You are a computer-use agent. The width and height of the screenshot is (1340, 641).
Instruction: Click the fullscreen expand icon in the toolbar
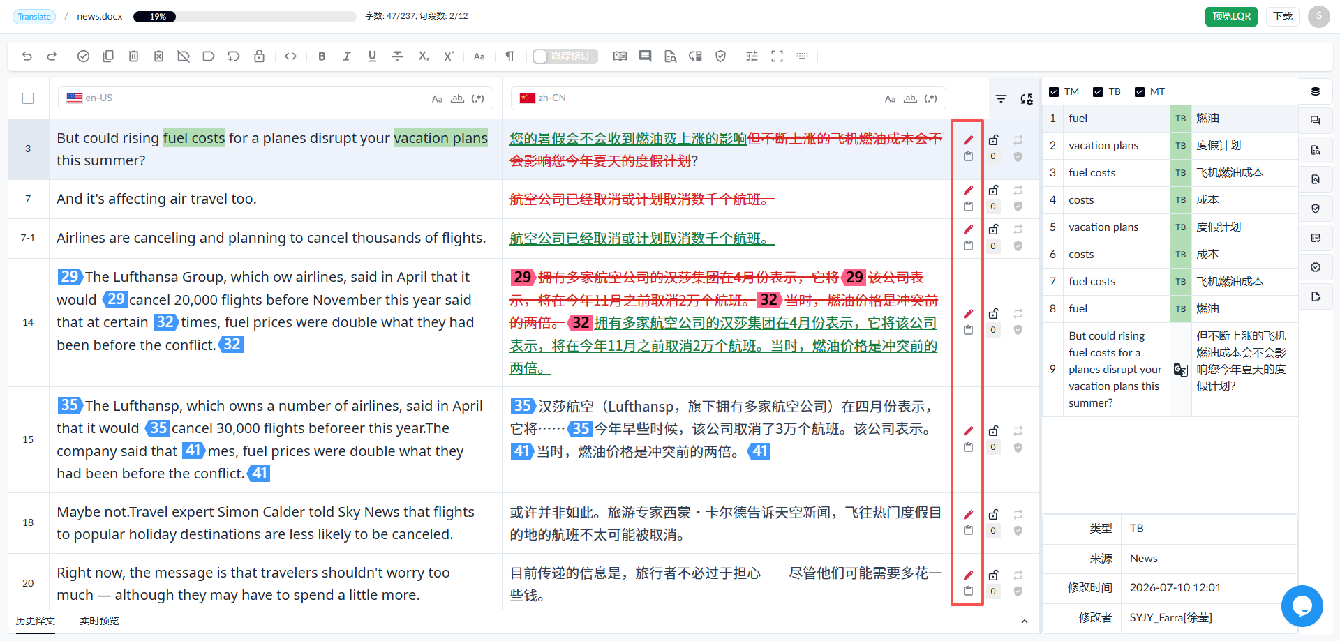[777, 56]
